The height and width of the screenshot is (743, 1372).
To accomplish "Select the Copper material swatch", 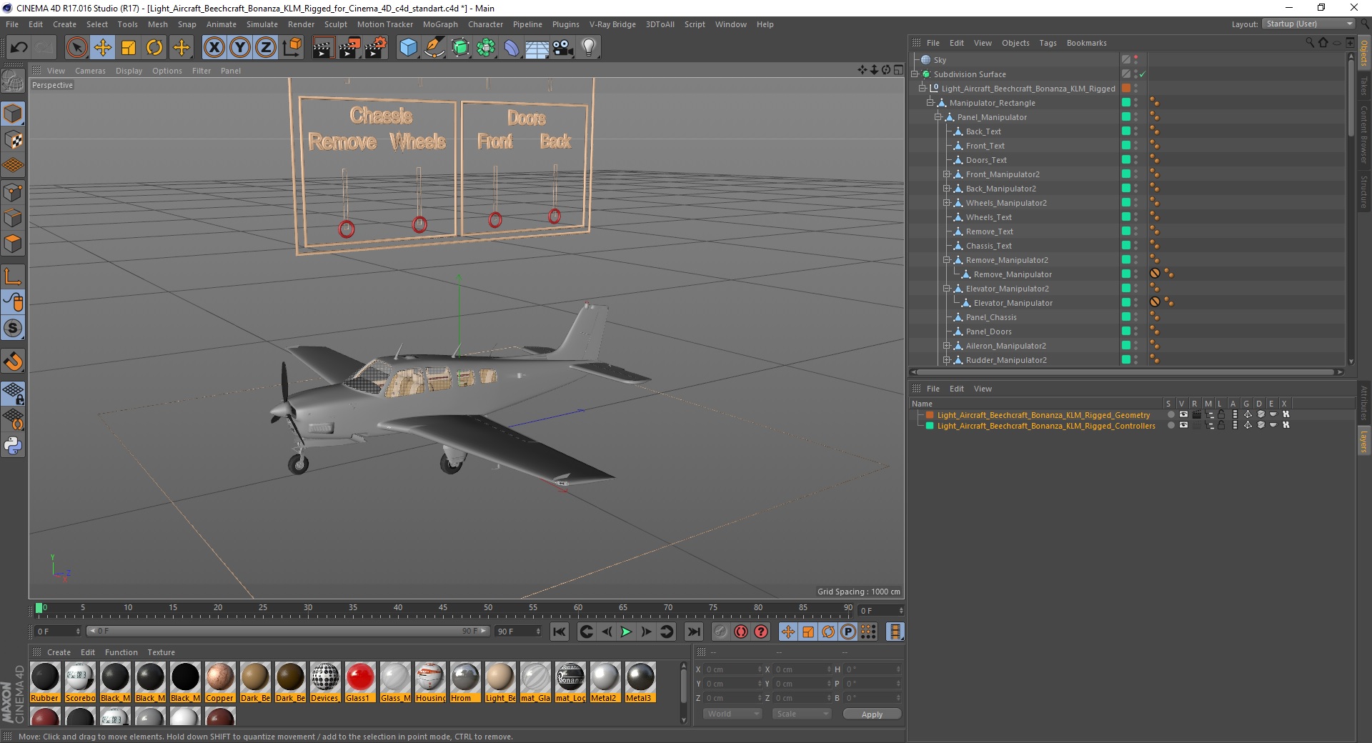I will tap(220, 682).
